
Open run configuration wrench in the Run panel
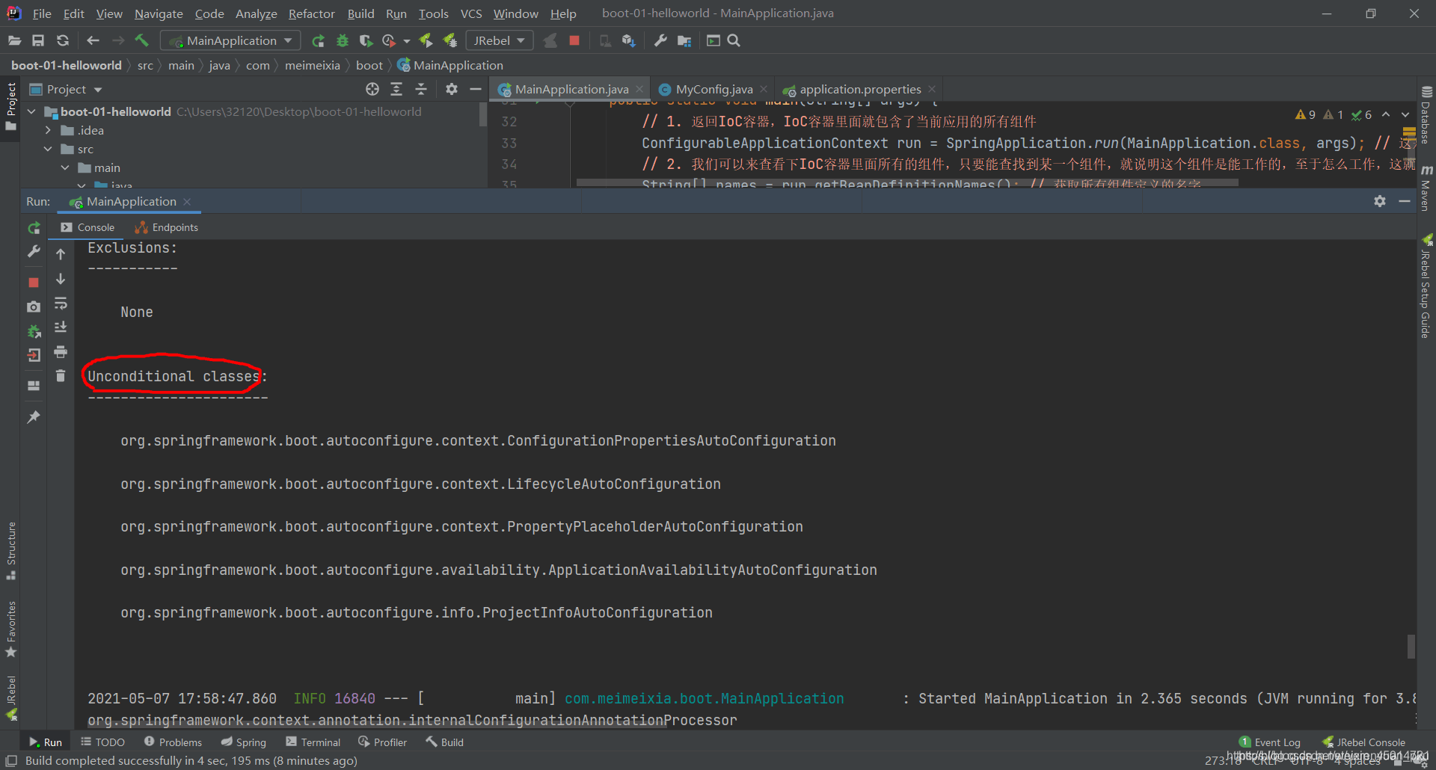pos(34,252)
